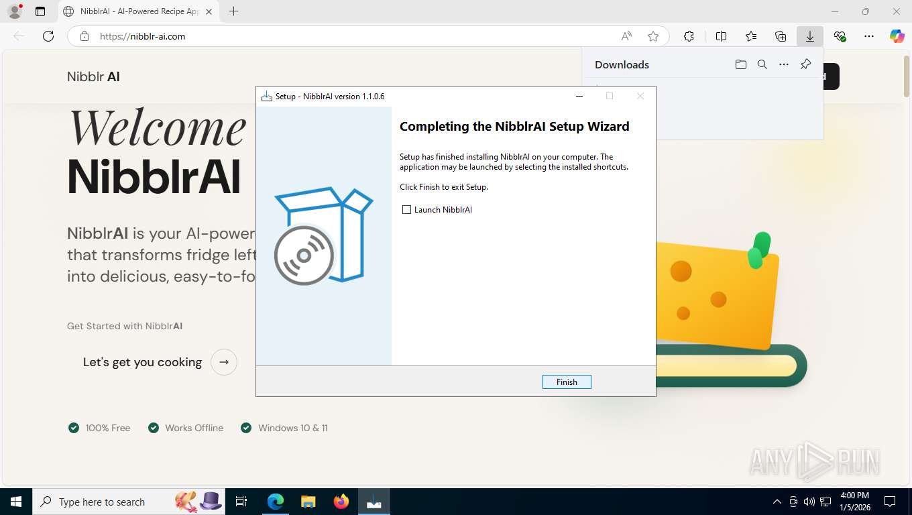Click the taskbar search box

point(127,502)
